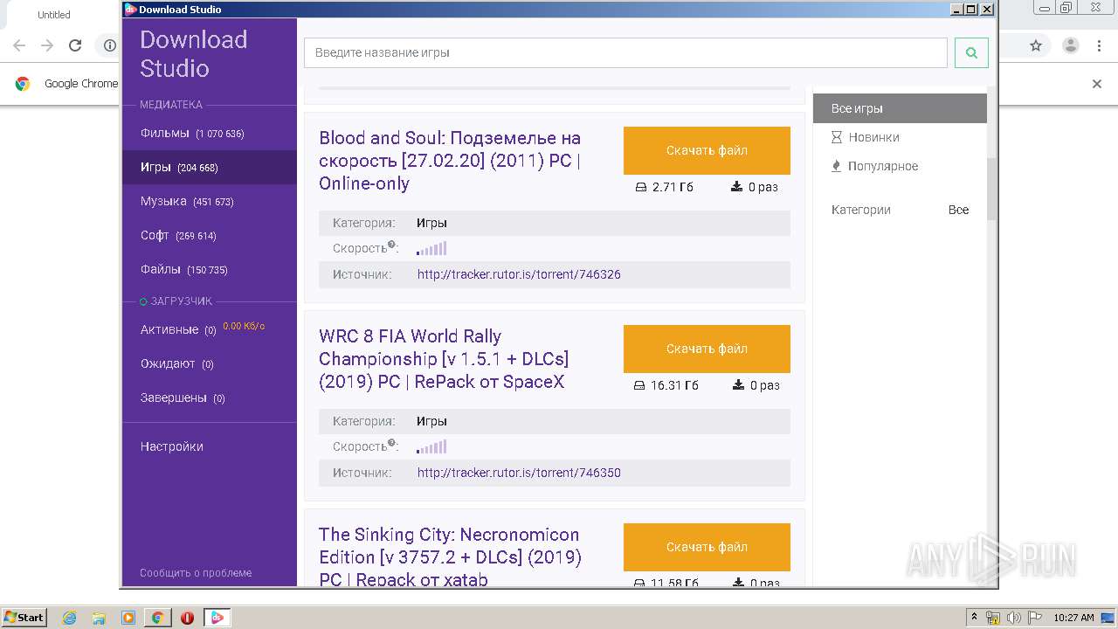Click download count icon for Blood and Soul

[737, 187]
